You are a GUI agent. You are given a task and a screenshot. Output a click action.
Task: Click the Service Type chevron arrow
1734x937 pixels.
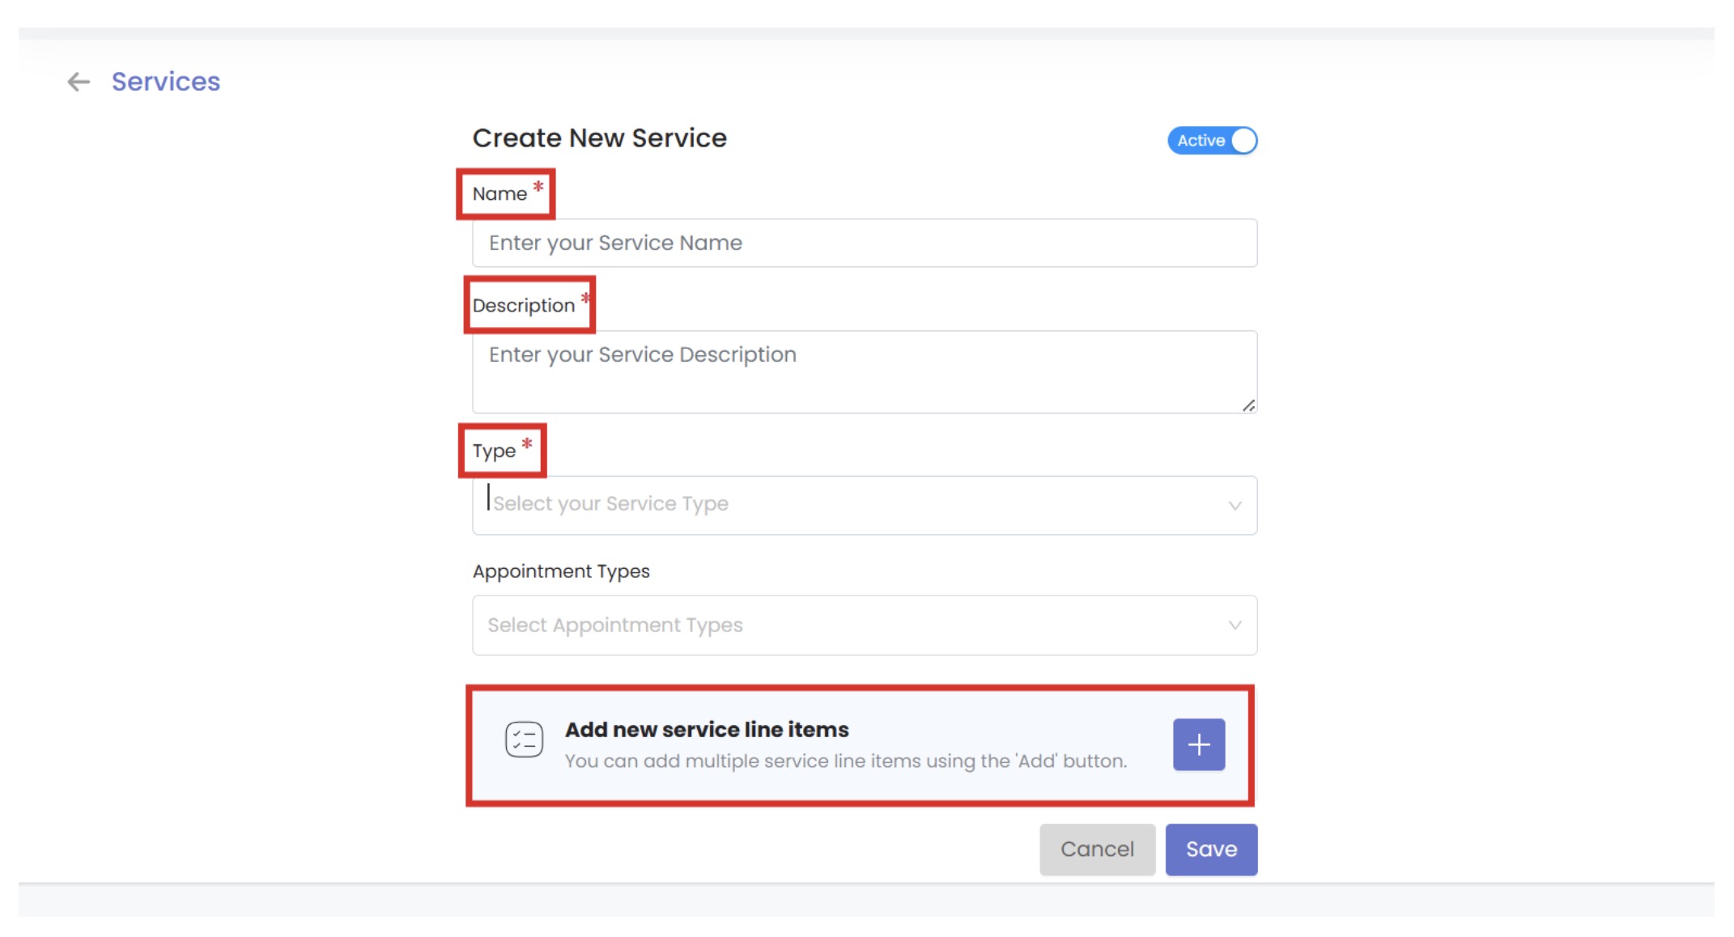tap(1235, 506)
